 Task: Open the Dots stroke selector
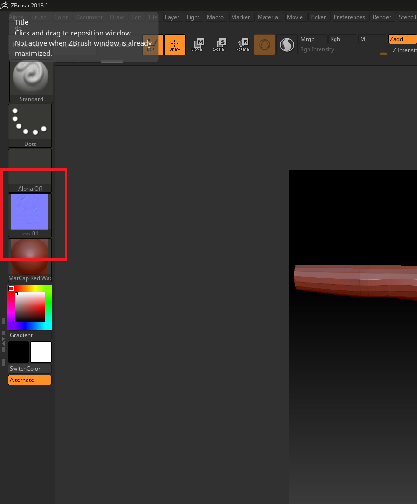tap(30, 126)
